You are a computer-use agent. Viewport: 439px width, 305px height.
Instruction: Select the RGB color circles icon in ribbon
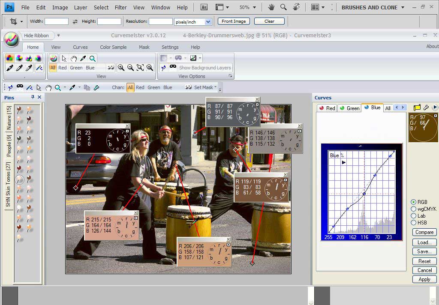point(9,58)
